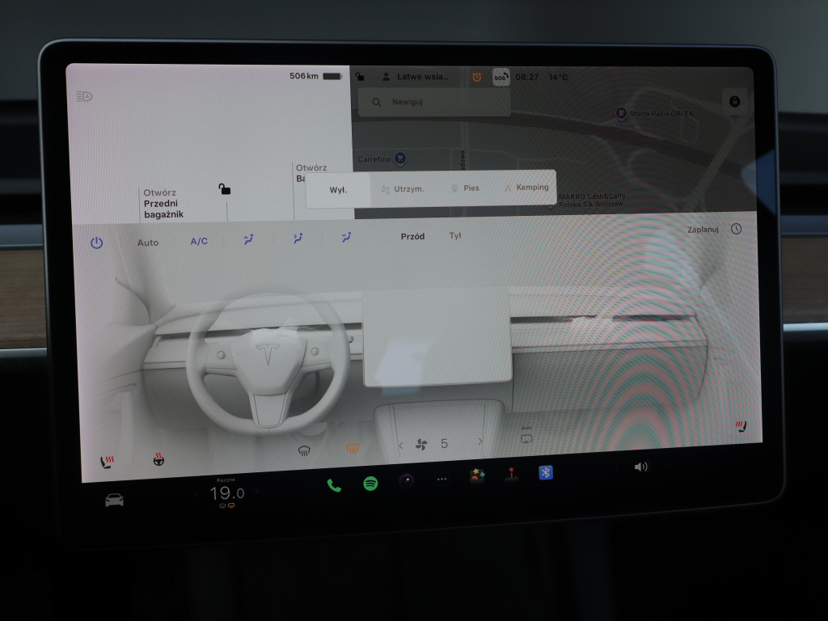Open the dashcam camera app
The image size is (828, 621).
(406, 481)
